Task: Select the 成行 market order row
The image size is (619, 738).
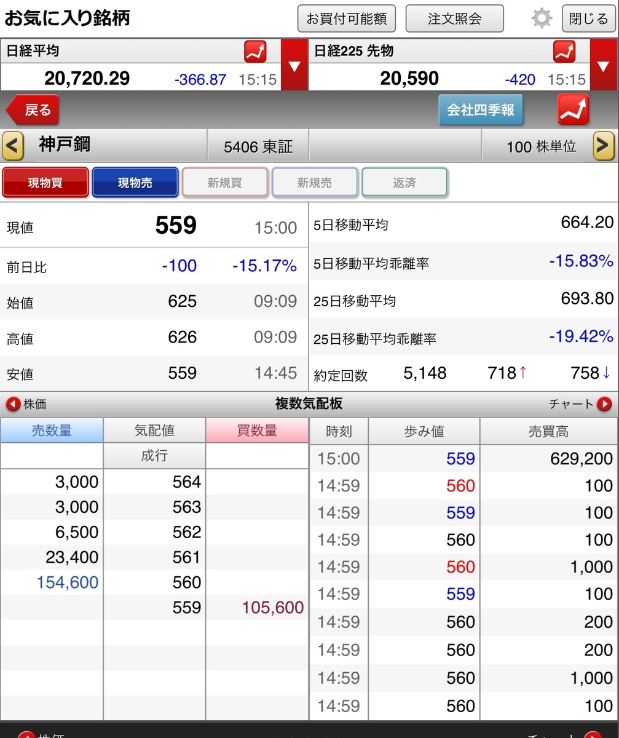Action: click(x=154, y=456)
